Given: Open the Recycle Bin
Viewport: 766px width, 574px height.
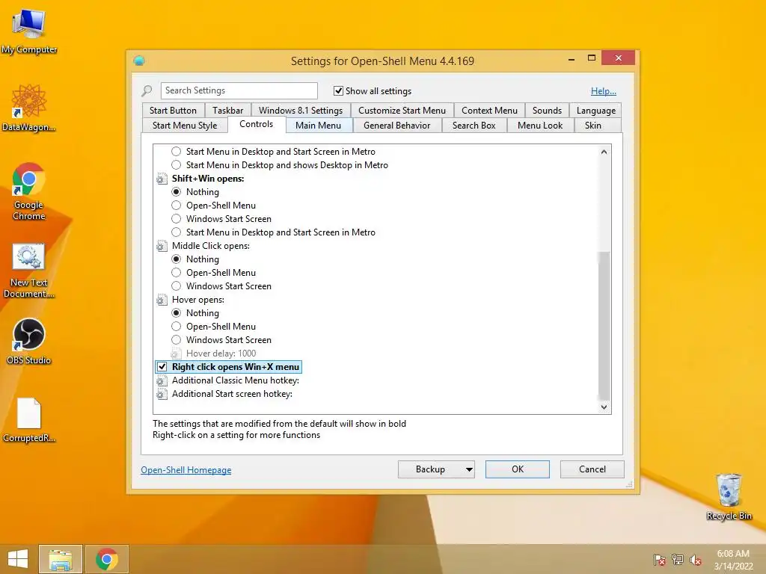Looking at the screenshot, I should (729, 496).
